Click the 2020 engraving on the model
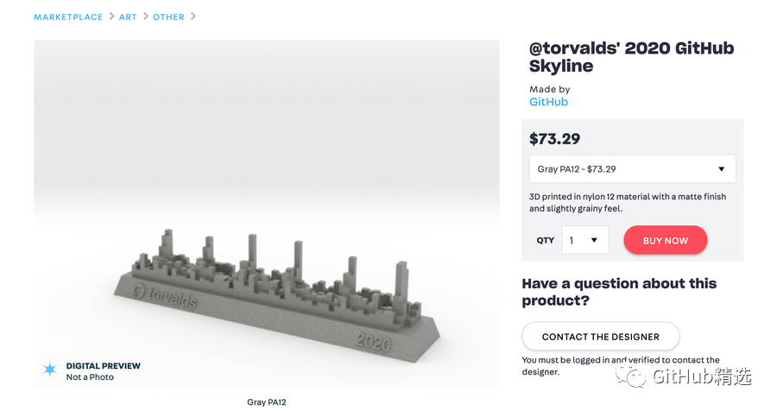777x411 pixels. pyautogui.click(x=373, y=342)
